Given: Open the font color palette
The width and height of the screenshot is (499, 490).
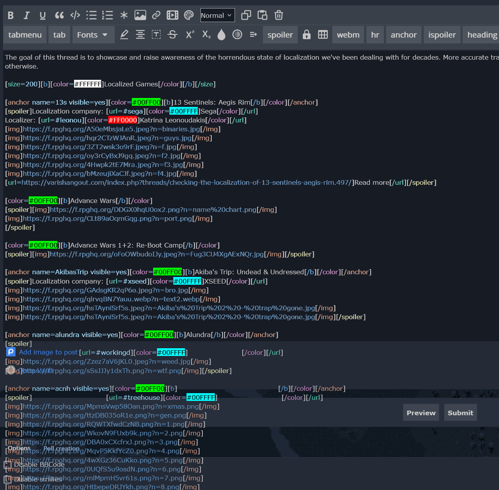Looking at the screenshot, I should pos(189,15).
